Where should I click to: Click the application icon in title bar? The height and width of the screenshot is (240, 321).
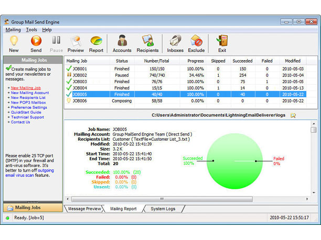tap(6, 21)
